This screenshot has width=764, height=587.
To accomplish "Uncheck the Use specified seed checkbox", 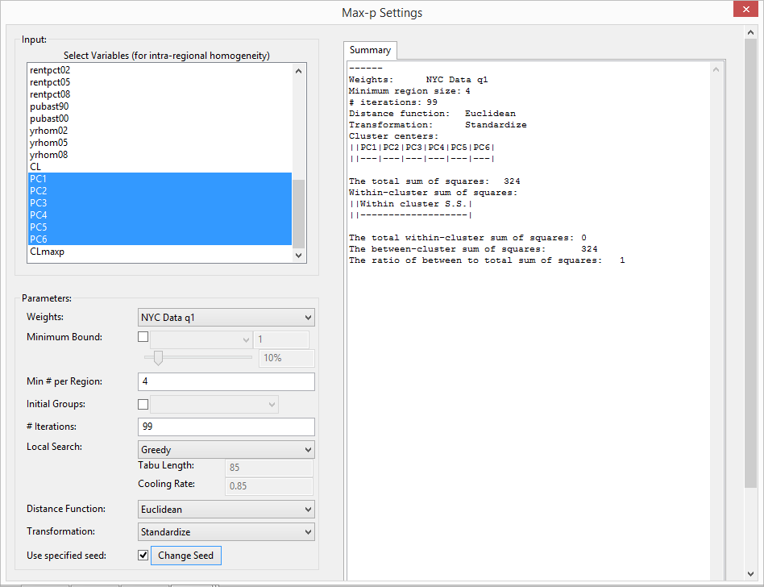I will tap(143, 555).
